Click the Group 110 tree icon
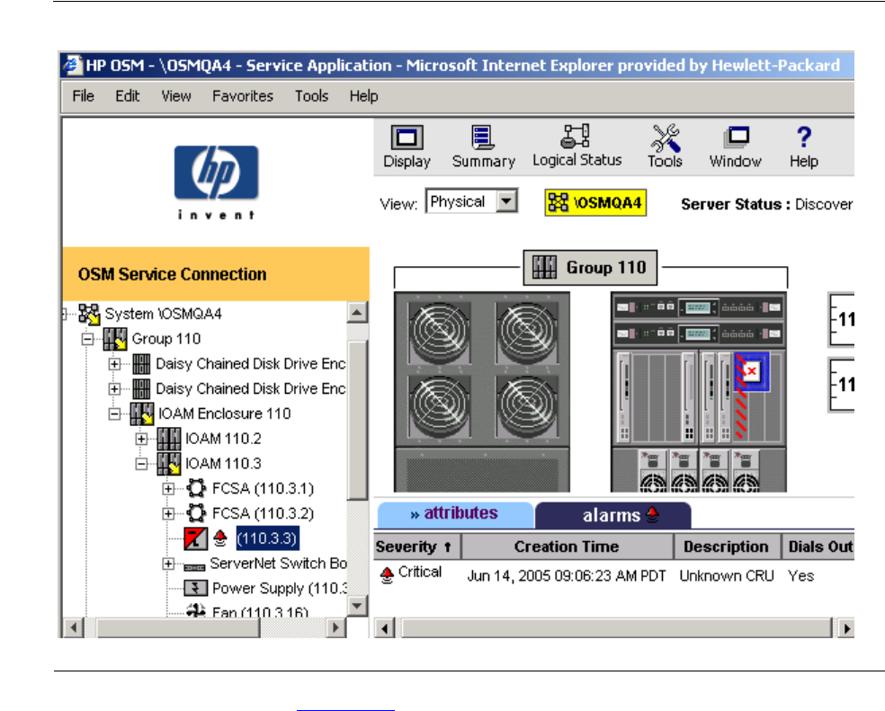The image size is (885, 711). click(114, 339)
